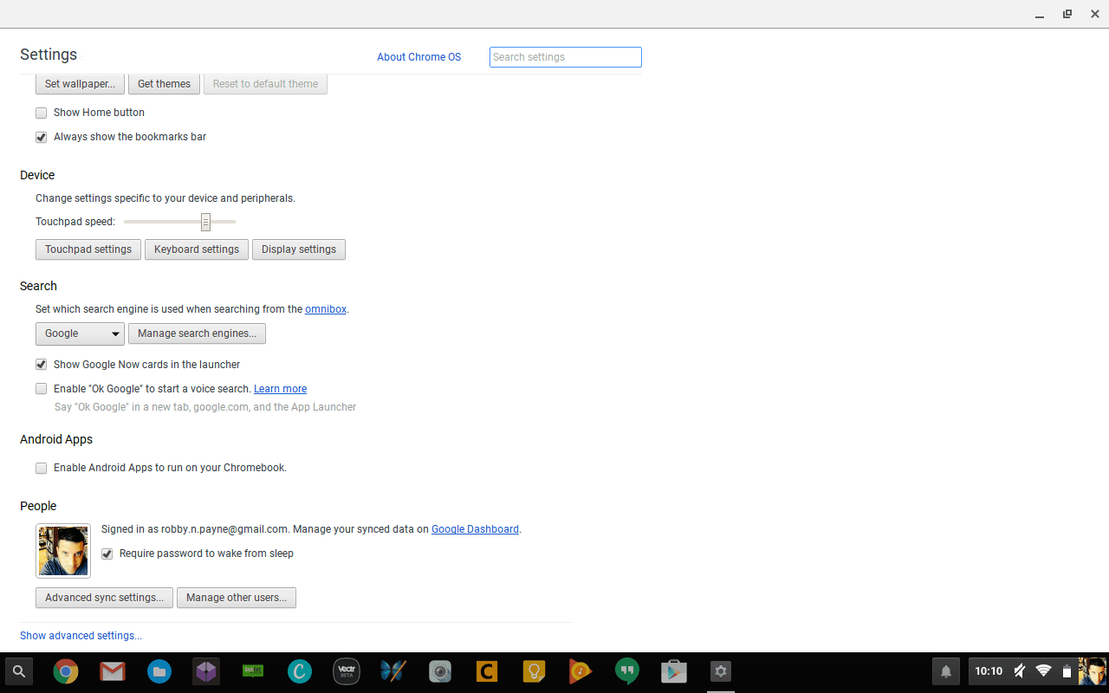Click the omnibox link
Image resolution: width=1109 pixels, height=693 pixels.
(x=325, y=308)
